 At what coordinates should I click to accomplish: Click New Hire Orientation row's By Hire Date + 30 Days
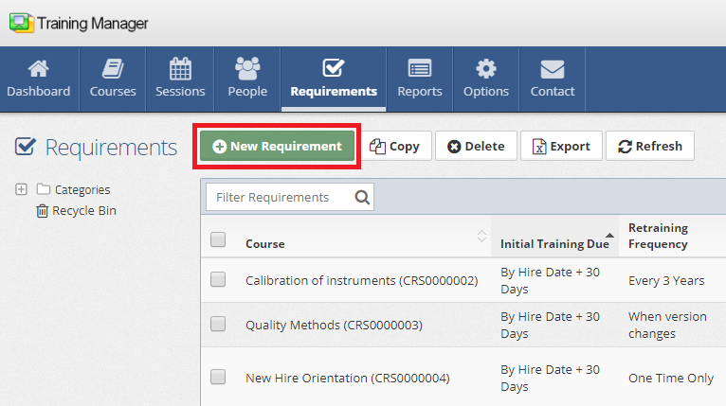(550, 379)
